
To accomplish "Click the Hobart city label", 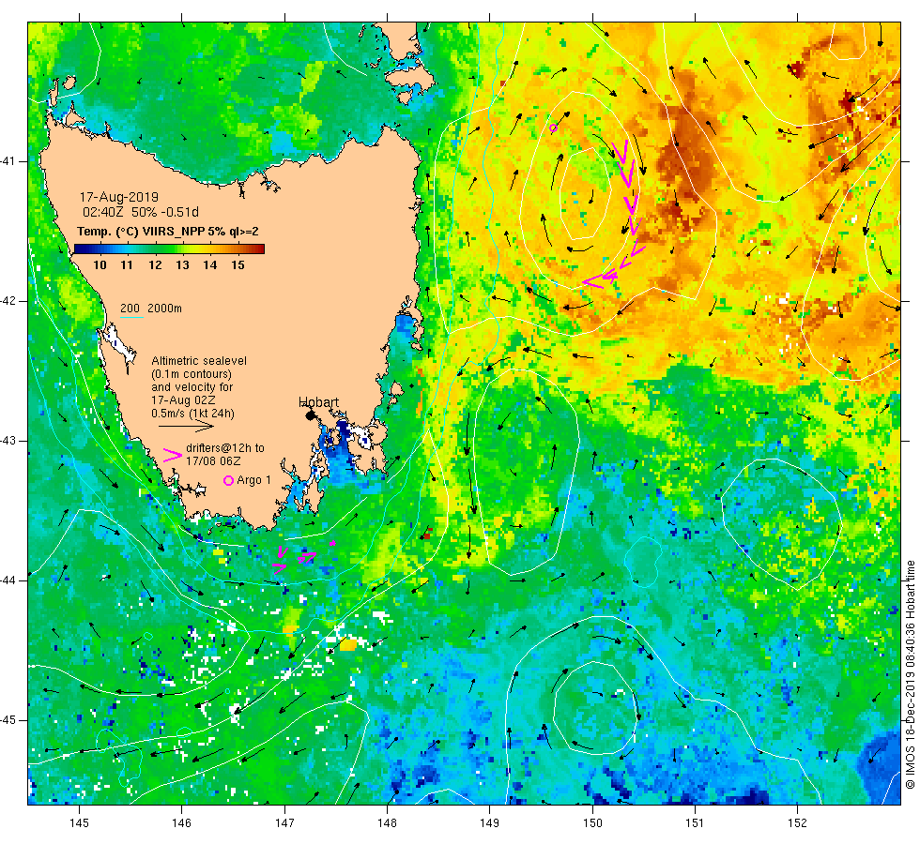I will coord(318,402).
